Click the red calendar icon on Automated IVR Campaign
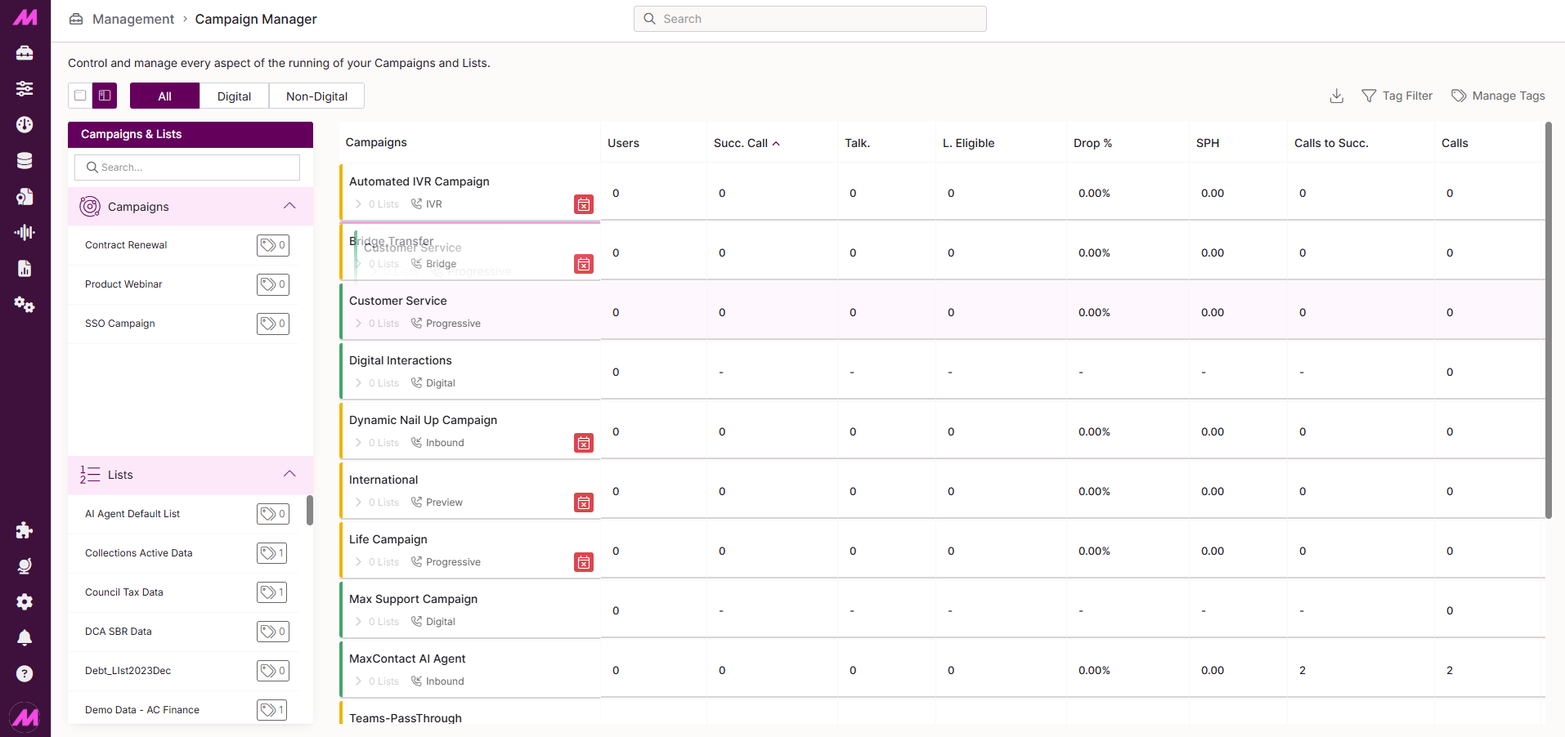This screenshot has width=1565, height=737. 583,204
